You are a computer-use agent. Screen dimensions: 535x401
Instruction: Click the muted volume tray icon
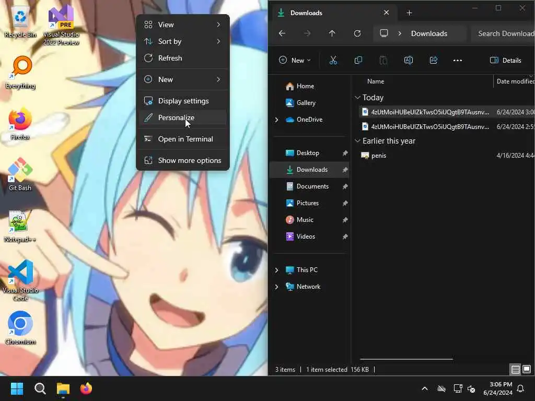[472, 388]
